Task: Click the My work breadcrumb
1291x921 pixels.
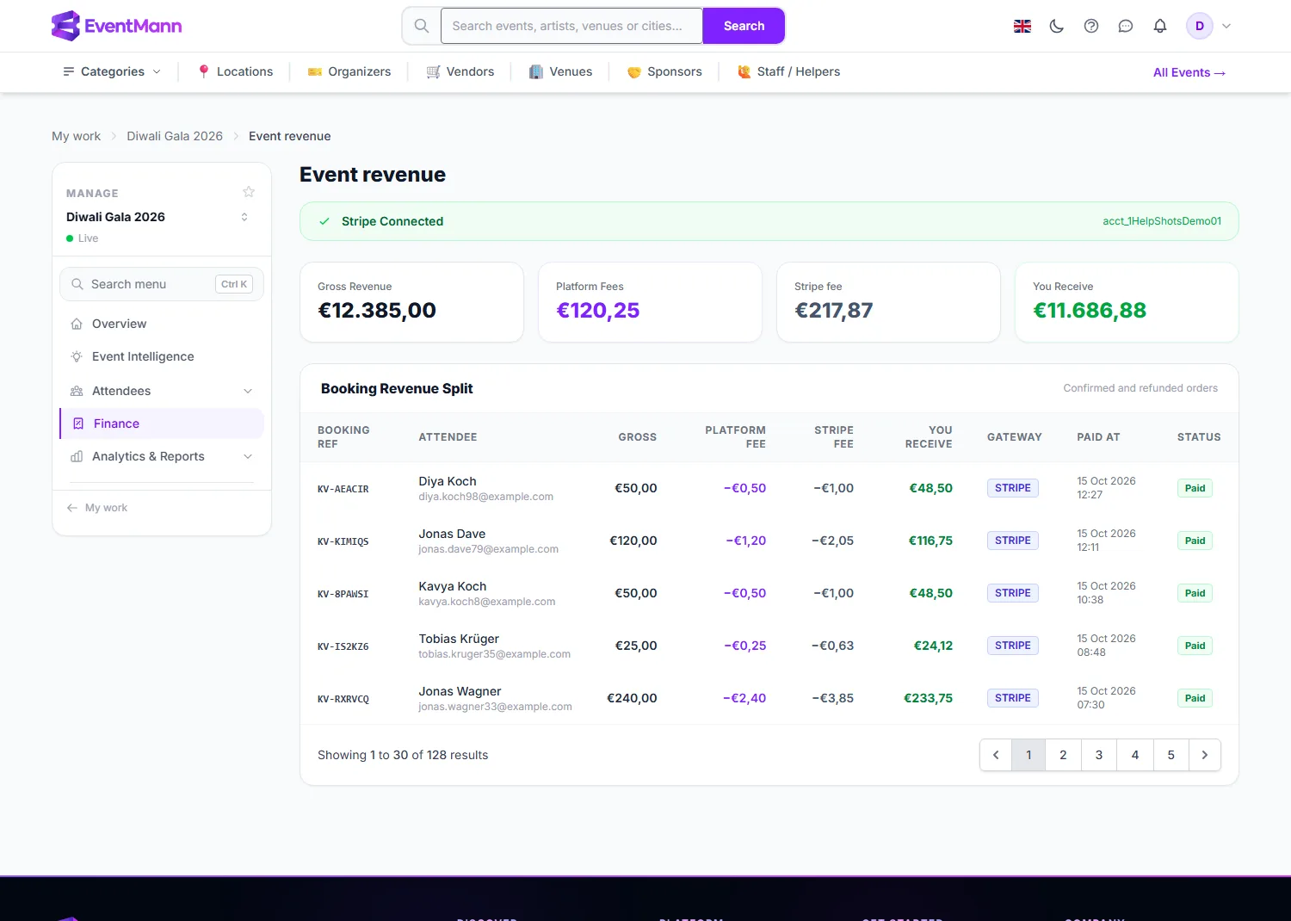Action: pyautogui.click(x=76, y=136)
